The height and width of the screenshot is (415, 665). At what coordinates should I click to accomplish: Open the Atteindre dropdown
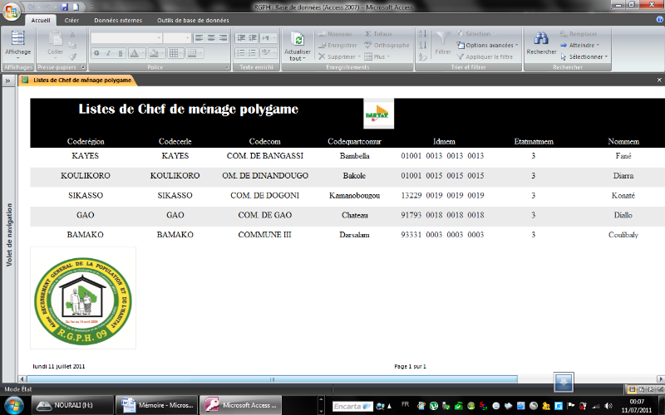[x=579, y=46]
